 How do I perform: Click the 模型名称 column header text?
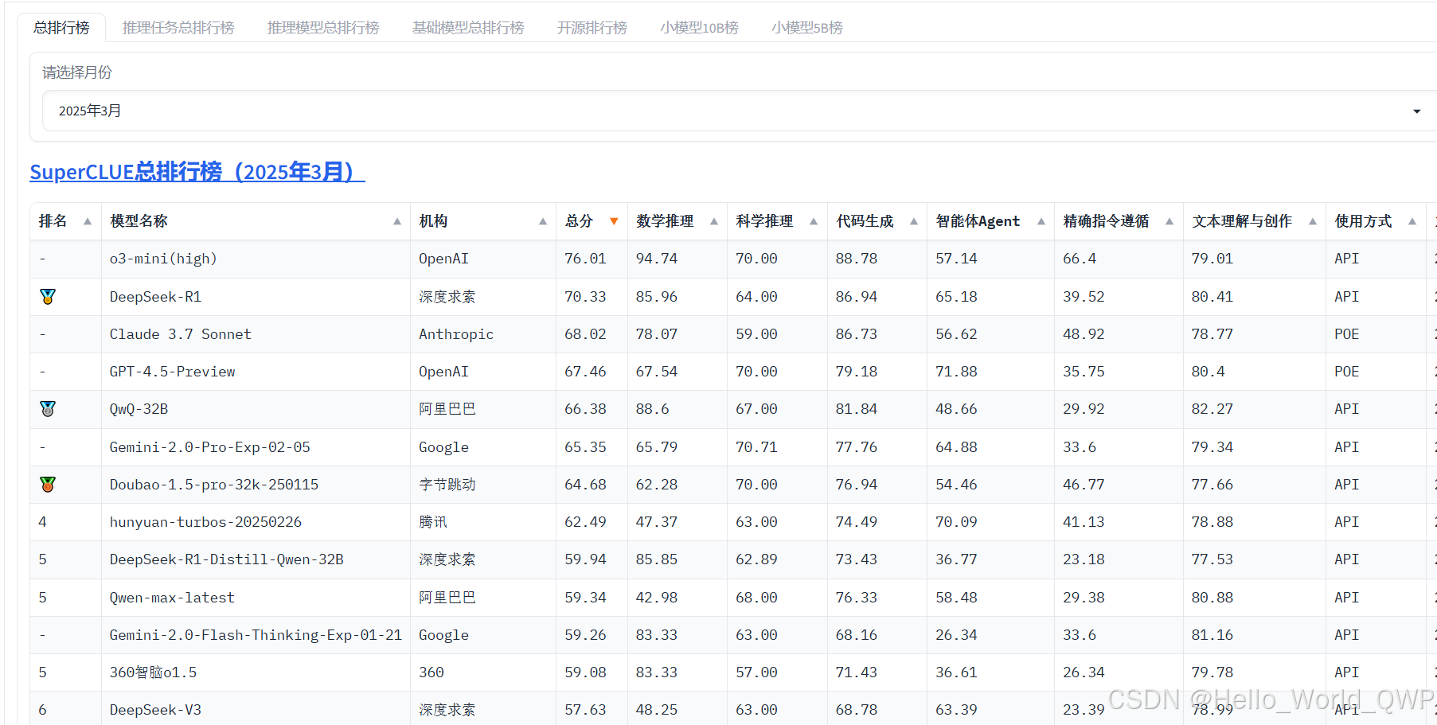pos(139,221)
